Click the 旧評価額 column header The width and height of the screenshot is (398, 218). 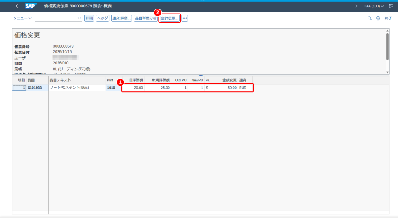coord(134,80)
